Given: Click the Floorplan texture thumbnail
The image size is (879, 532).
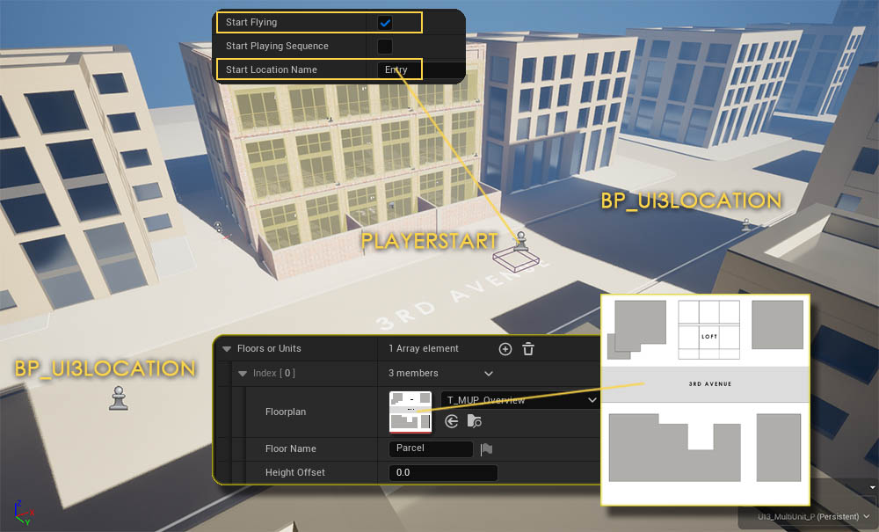Looking at the screenshot, I should click(410, 412).
